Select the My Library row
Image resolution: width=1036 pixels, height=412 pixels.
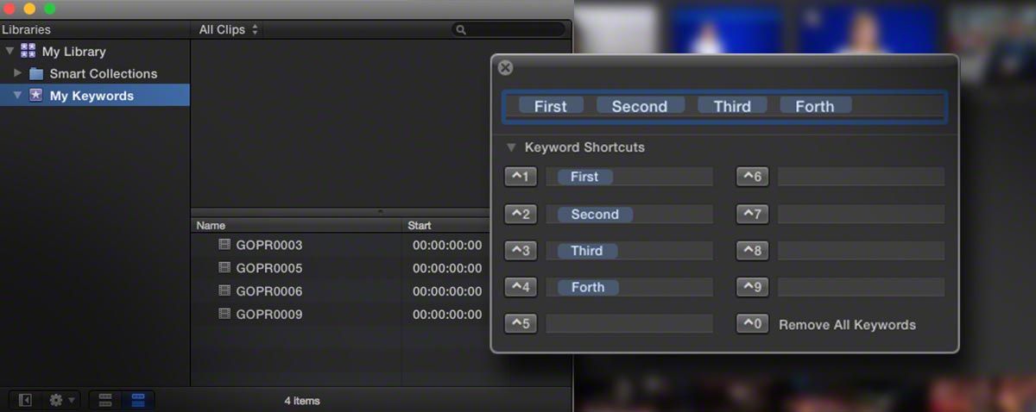(x=95, y=52)
